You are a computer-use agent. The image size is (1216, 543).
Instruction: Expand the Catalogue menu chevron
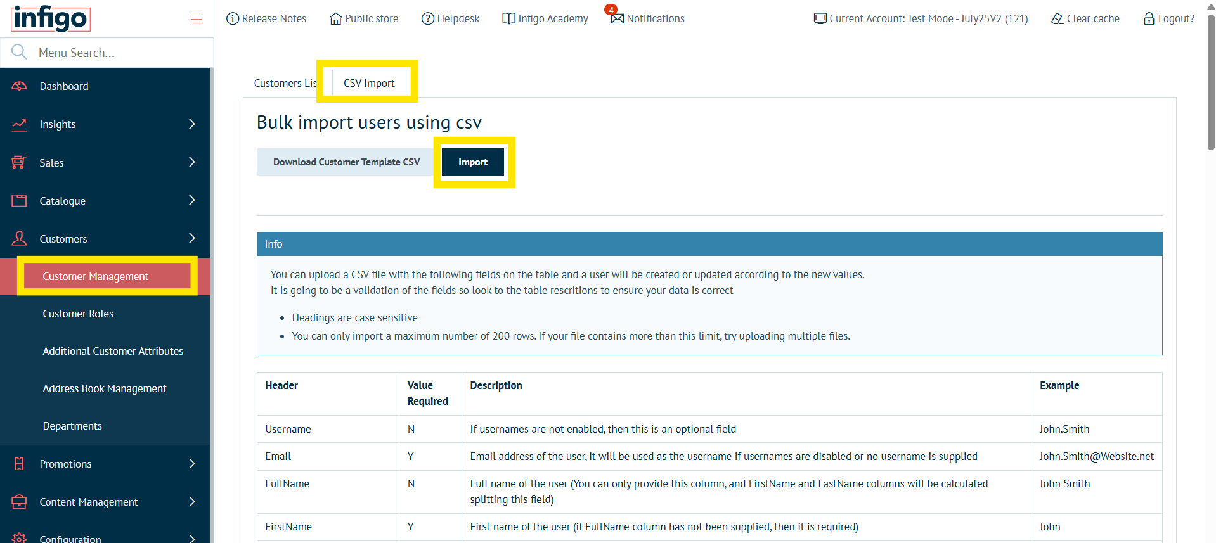pyautogui.click(x=192, y=200)
